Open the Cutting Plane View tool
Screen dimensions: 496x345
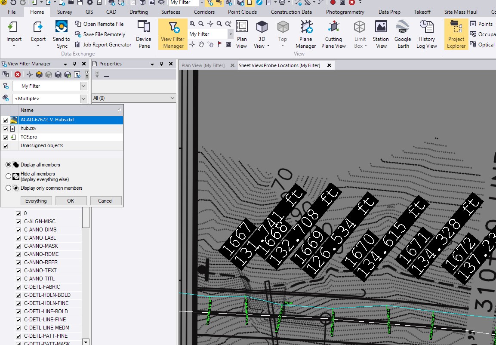pos(333,34)
